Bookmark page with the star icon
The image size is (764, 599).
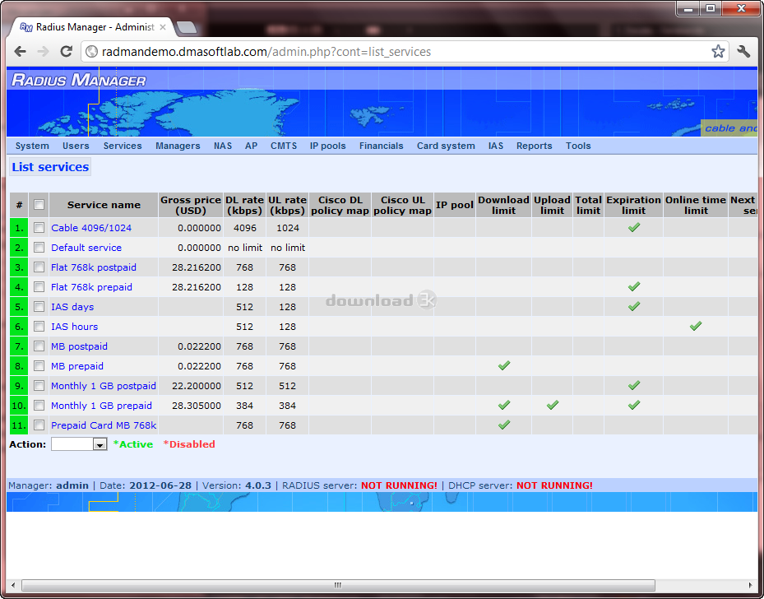point(718,52)
